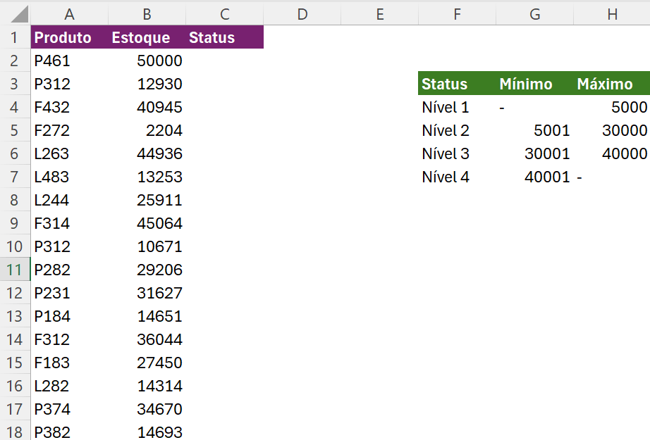Select cell with value 40945
The height and width of the screenshot is (440, 650).
(147, 107)
